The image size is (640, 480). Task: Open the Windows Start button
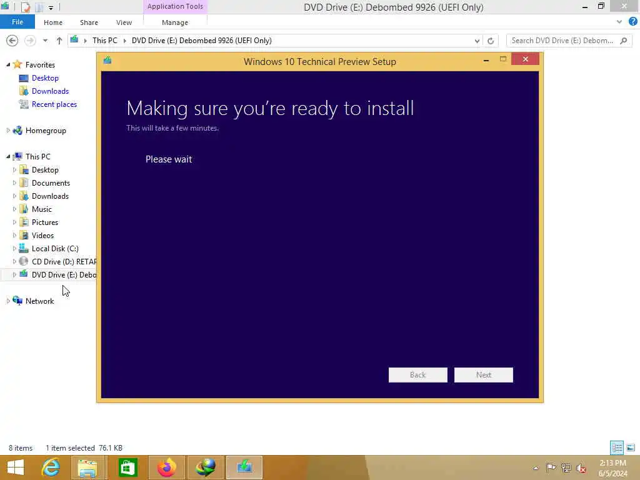coord(16,467)
